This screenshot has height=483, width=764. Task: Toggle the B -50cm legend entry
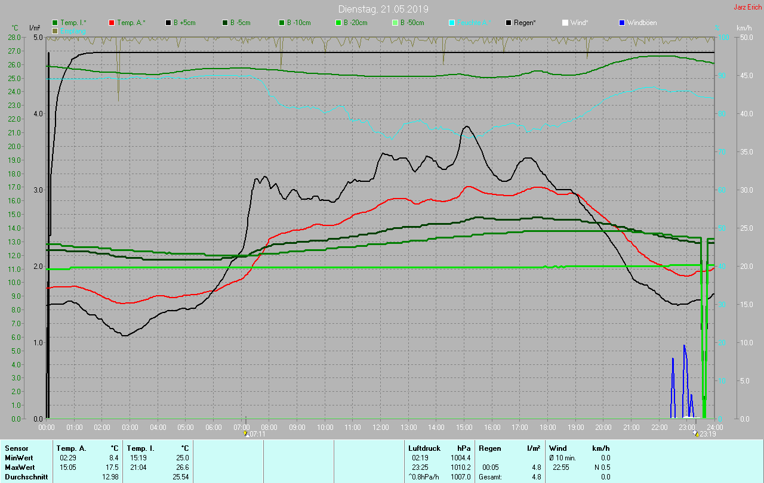(395, 23)
